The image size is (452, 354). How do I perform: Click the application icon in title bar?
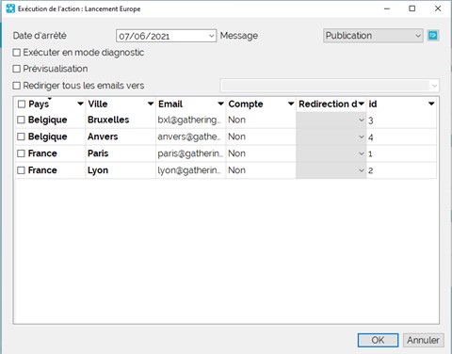click(10, 8)
